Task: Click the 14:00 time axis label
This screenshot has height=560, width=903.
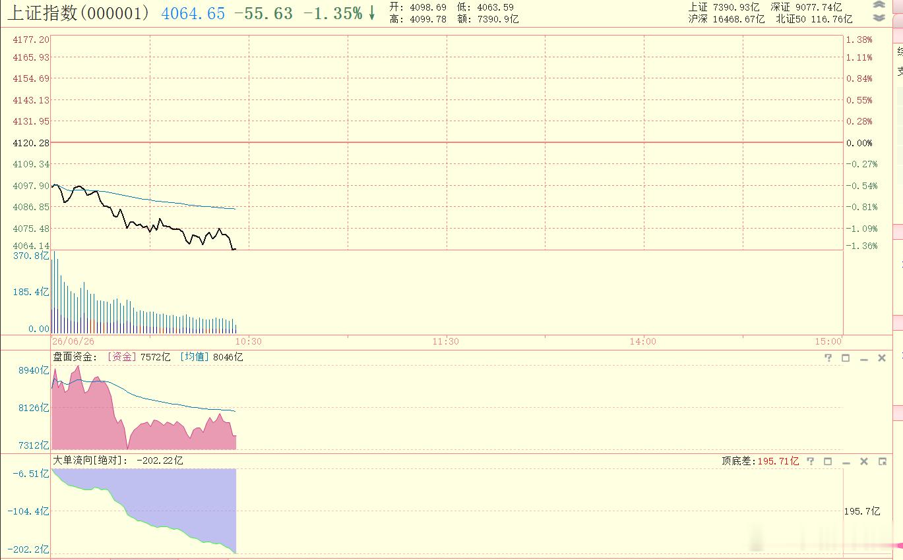Action: (x=643, y=341)
